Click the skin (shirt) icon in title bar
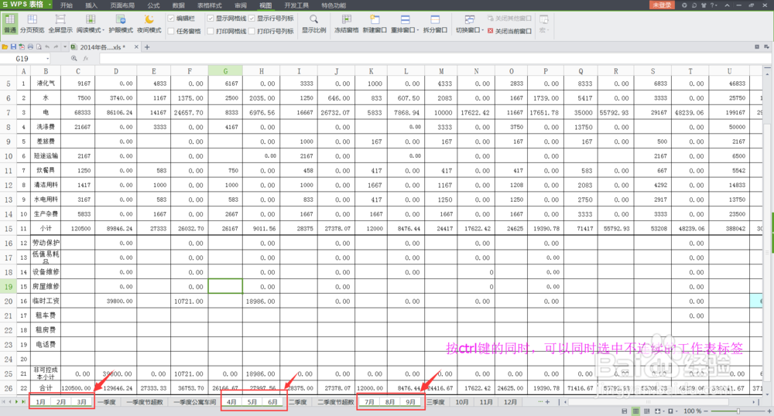Image resolution: width=774 pixels, height=416 pixels. point(704,5)
